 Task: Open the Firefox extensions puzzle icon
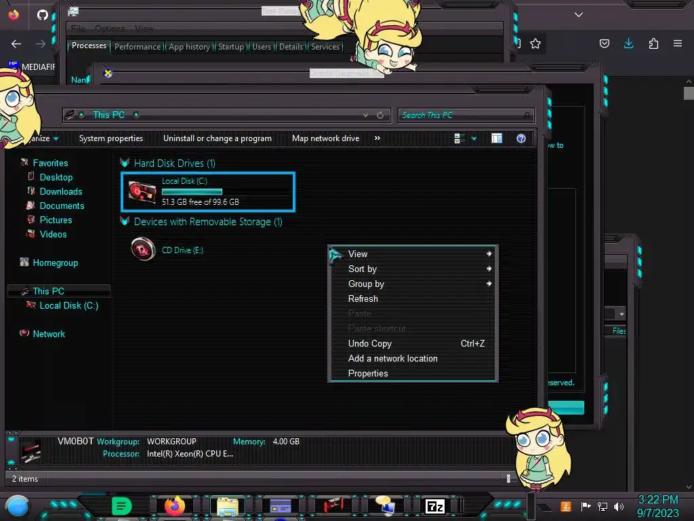[x=653, y=43]
